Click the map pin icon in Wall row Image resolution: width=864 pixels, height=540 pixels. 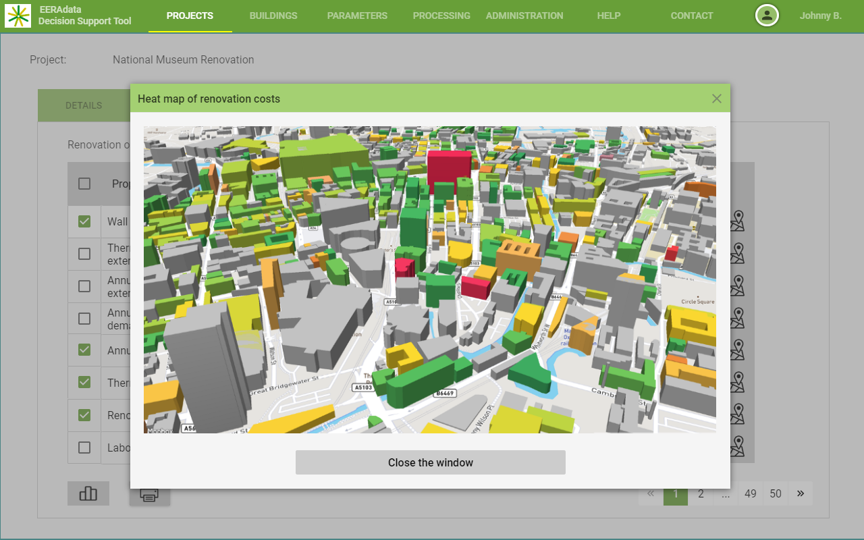(x=737, y=221)
